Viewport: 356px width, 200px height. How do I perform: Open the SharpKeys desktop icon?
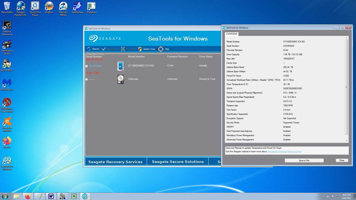[x=92, y=8]
